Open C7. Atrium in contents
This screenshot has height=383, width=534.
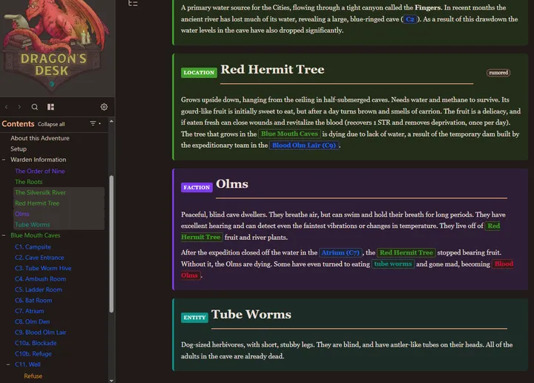click(29, 311)
